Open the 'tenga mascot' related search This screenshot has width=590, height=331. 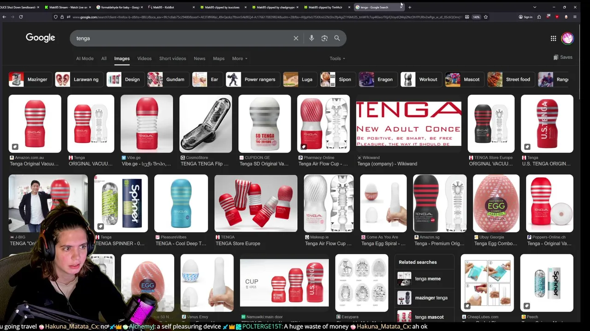pyautogui.click(x=424, y=317)
